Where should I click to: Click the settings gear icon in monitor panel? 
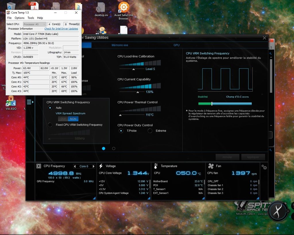(x=264, y=167)
